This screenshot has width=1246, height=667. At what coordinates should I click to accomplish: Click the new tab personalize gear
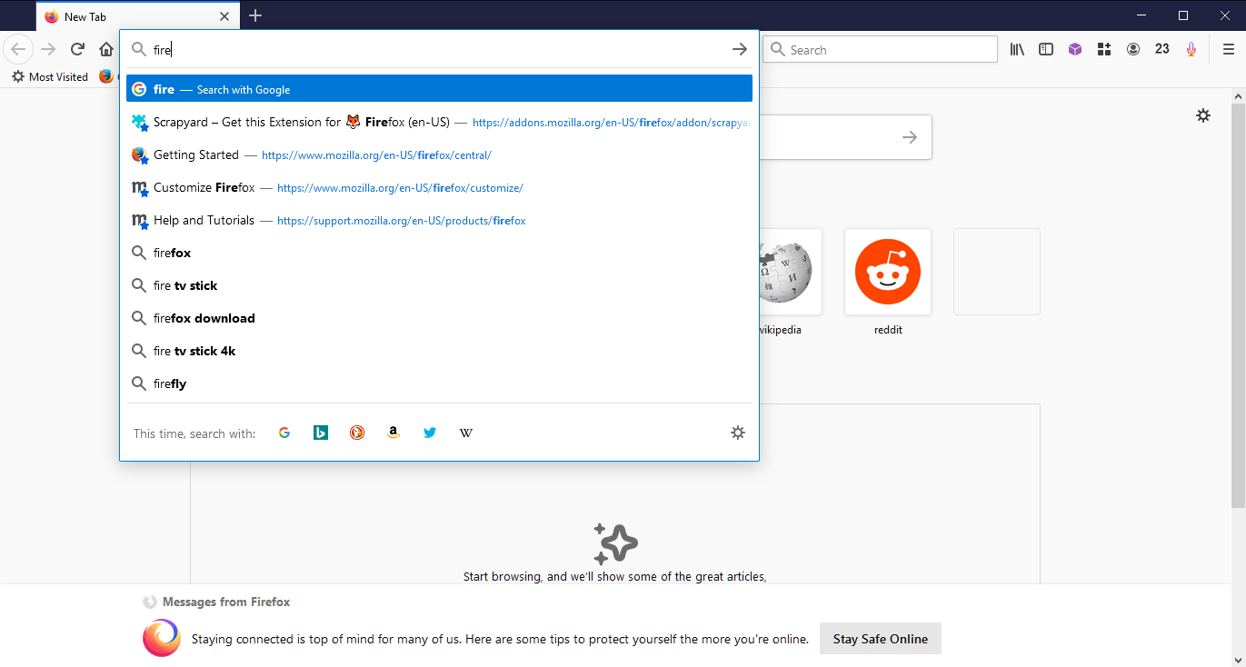[x=1203, y=115]
